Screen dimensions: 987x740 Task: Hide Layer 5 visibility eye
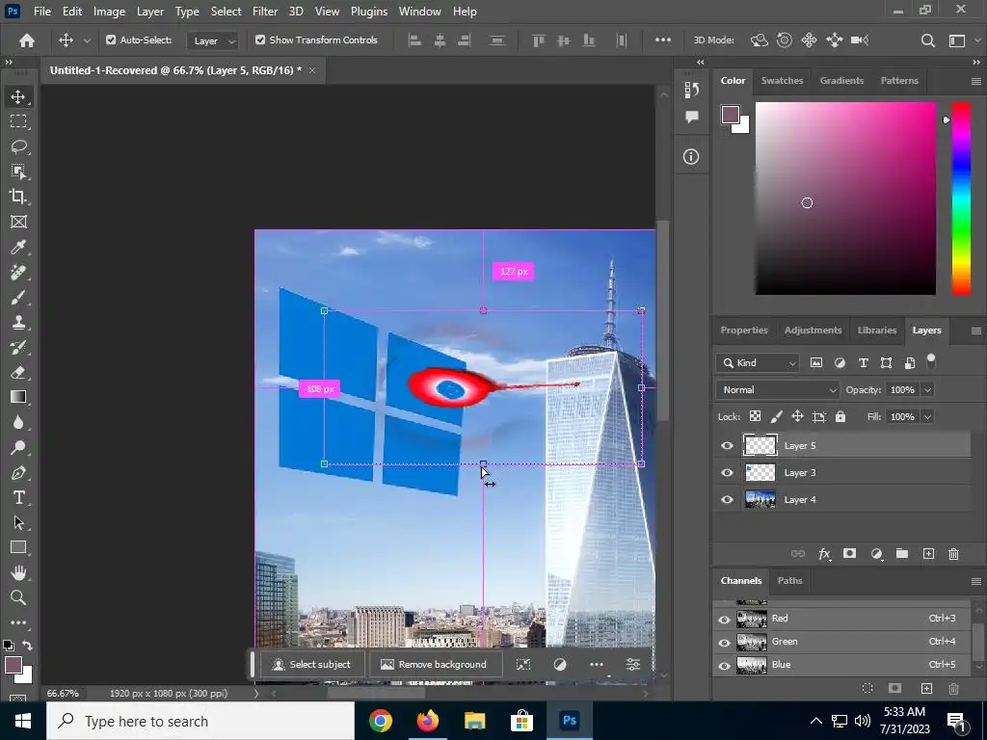click(727, 445)
